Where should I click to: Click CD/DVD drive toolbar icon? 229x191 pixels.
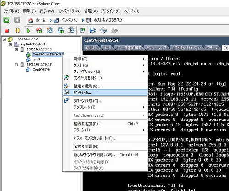click(x=104, y=31)
